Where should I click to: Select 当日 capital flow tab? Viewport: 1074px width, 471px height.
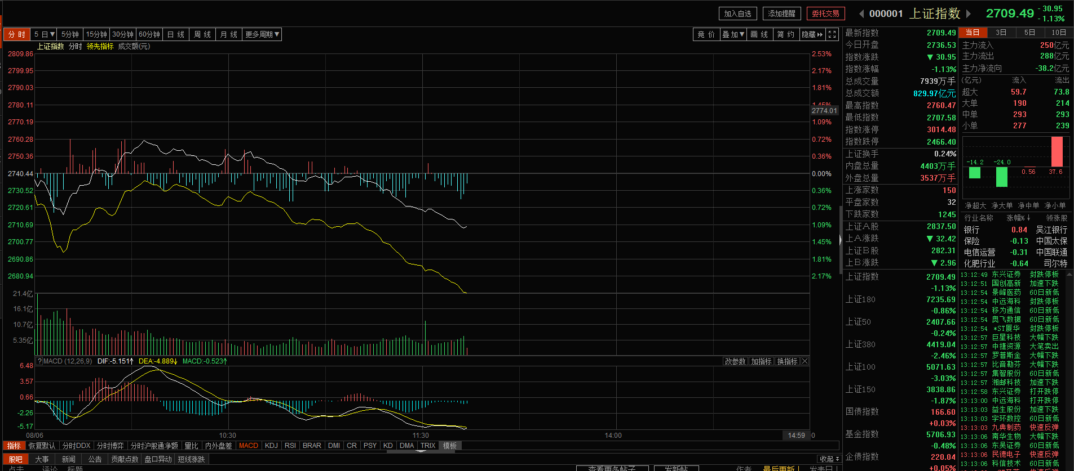pyautogui.click(x=973, y=33)
